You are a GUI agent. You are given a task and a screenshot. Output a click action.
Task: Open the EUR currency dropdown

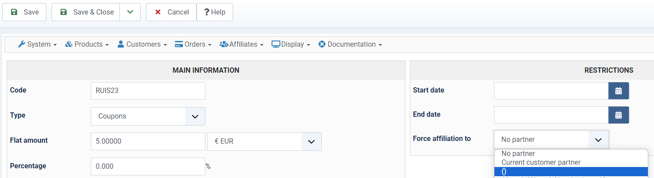click(264, 141)
